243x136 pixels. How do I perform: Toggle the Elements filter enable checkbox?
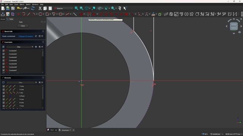tap(3, 82)
